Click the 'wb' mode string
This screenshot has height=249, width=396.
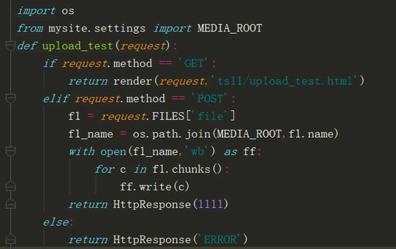click(x=197, y=152)
